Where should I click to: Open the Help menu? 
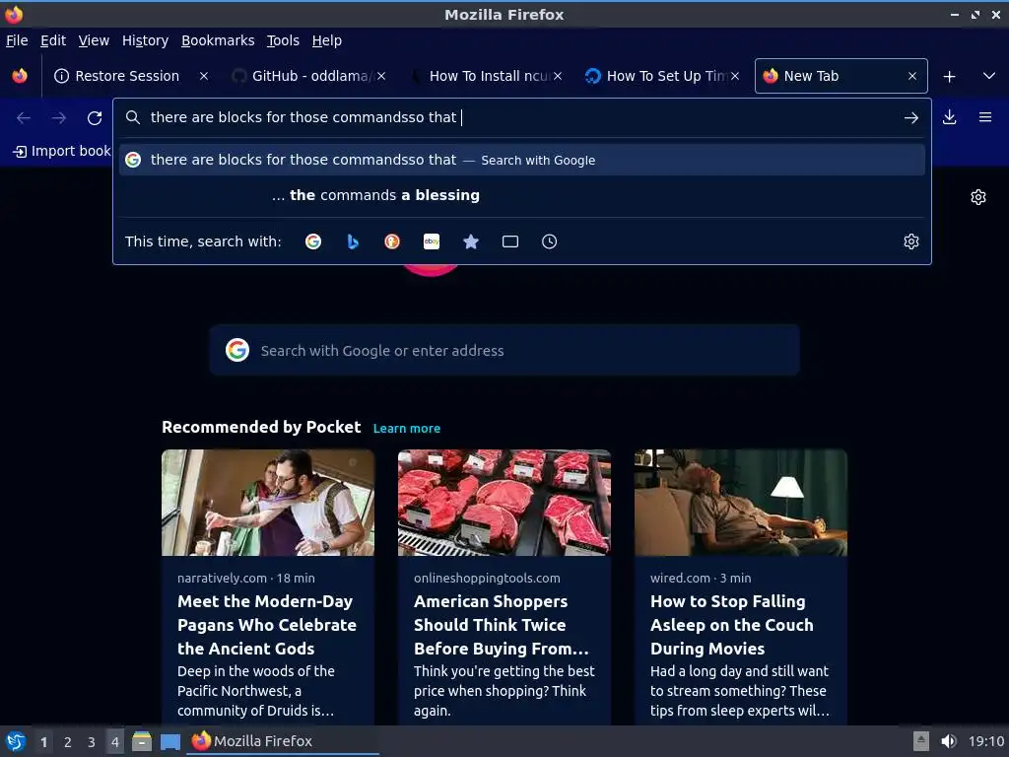326,40
